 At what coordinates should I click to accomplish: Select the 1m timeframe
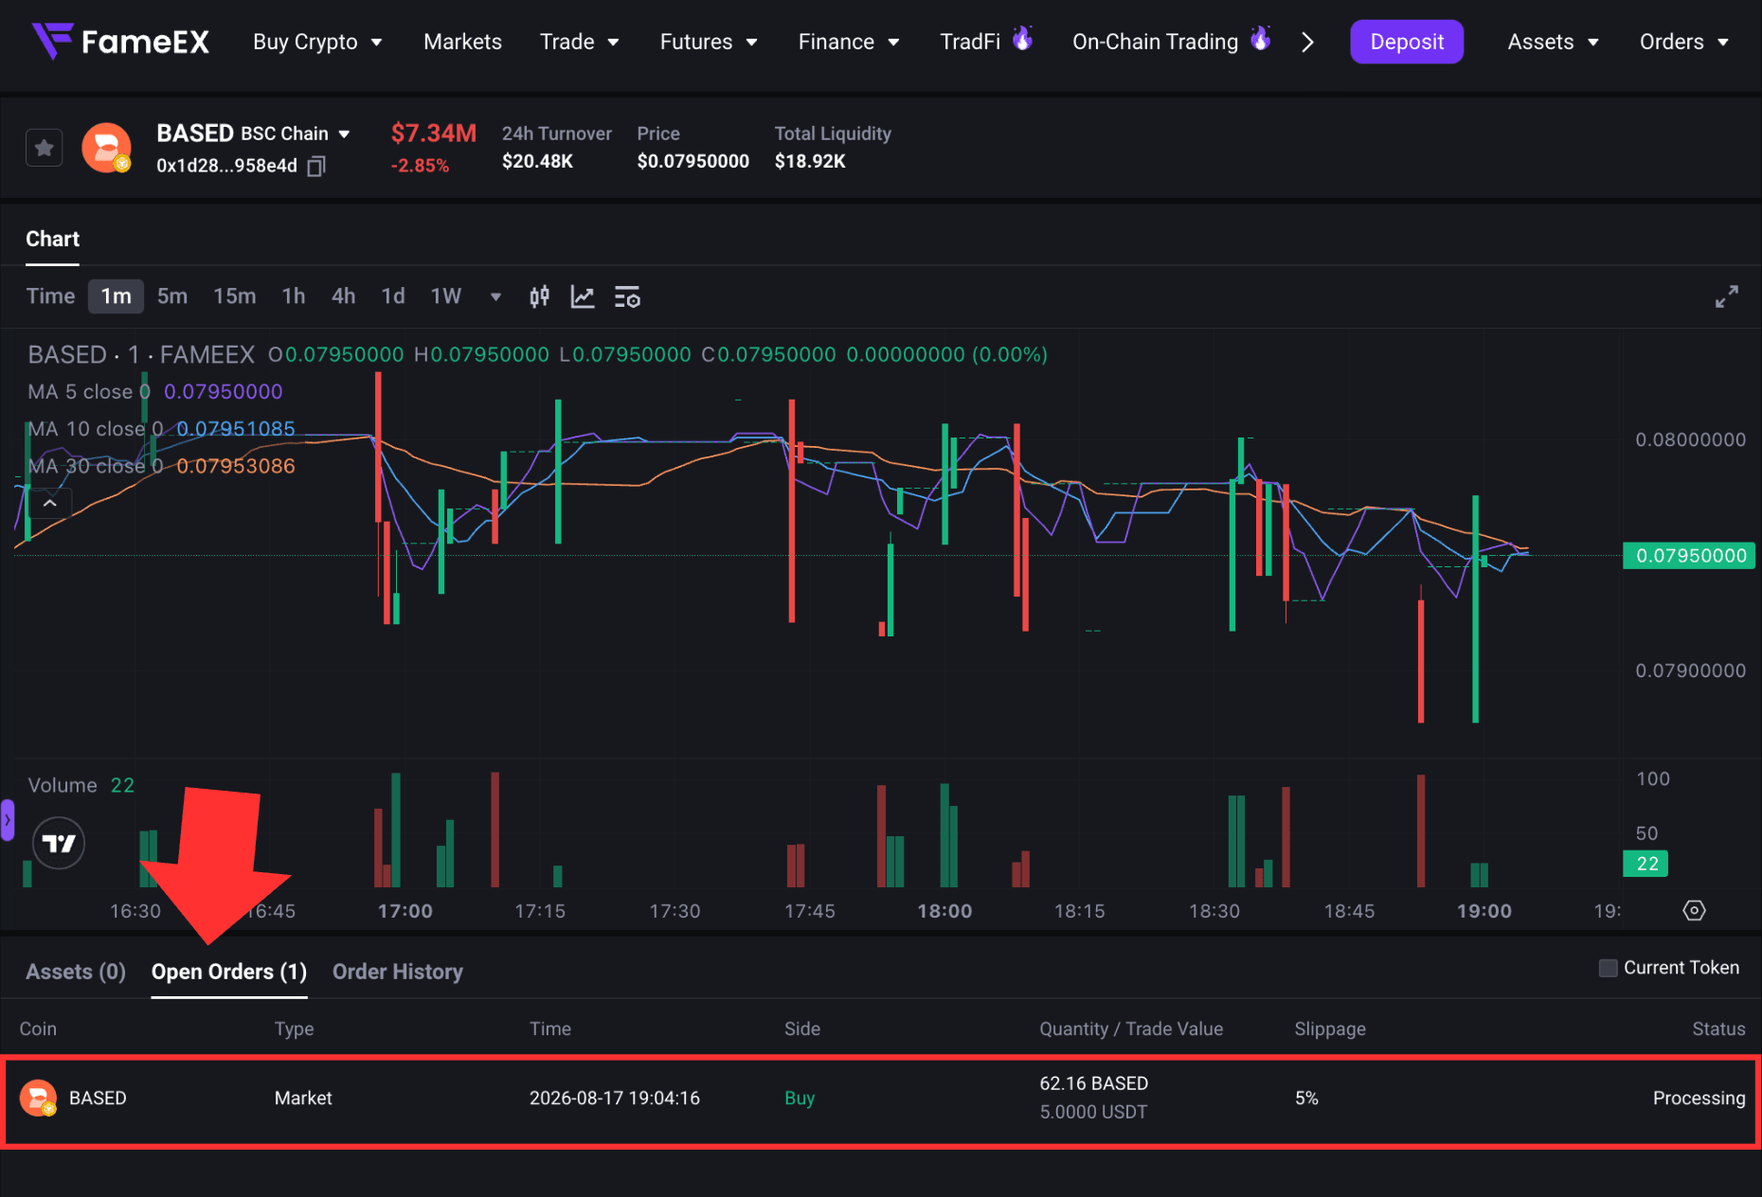click(x=116, y=296)
